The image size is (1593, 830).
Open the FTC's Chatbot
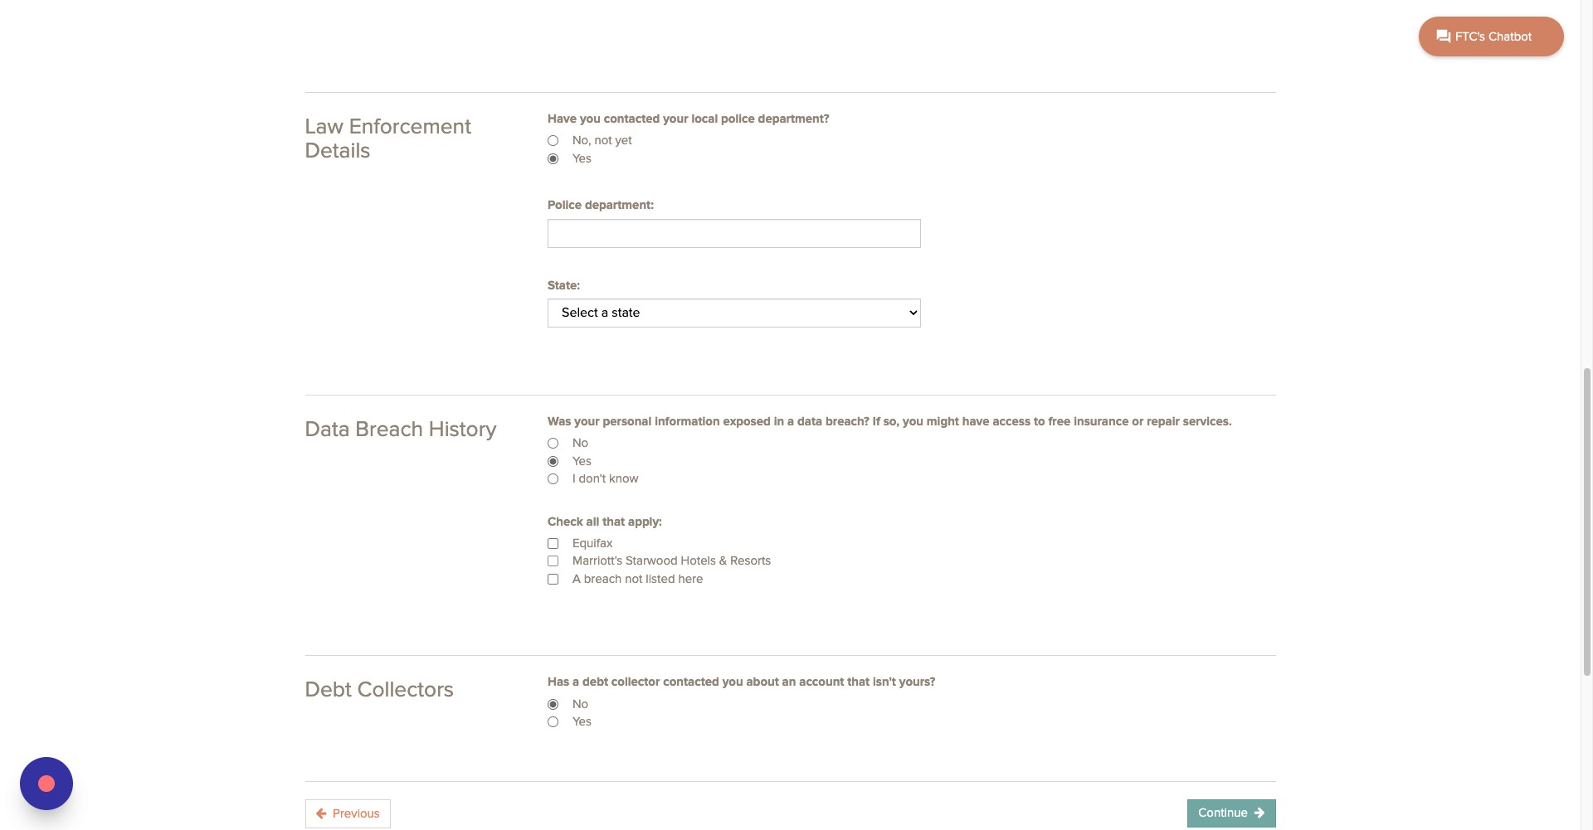[x=1491, y=36]
